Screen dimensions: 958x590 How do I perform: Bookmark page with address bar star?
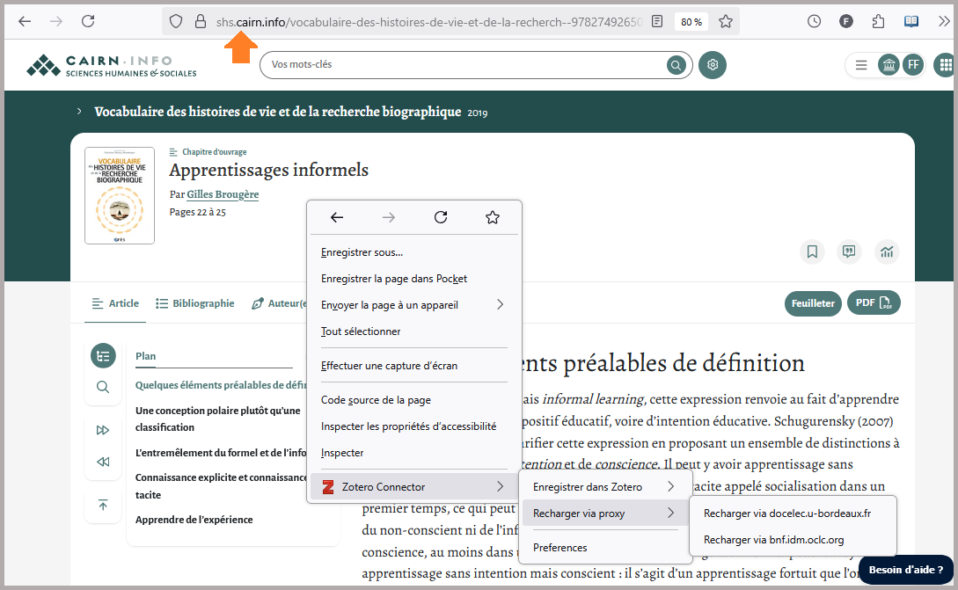coord(726,22)
